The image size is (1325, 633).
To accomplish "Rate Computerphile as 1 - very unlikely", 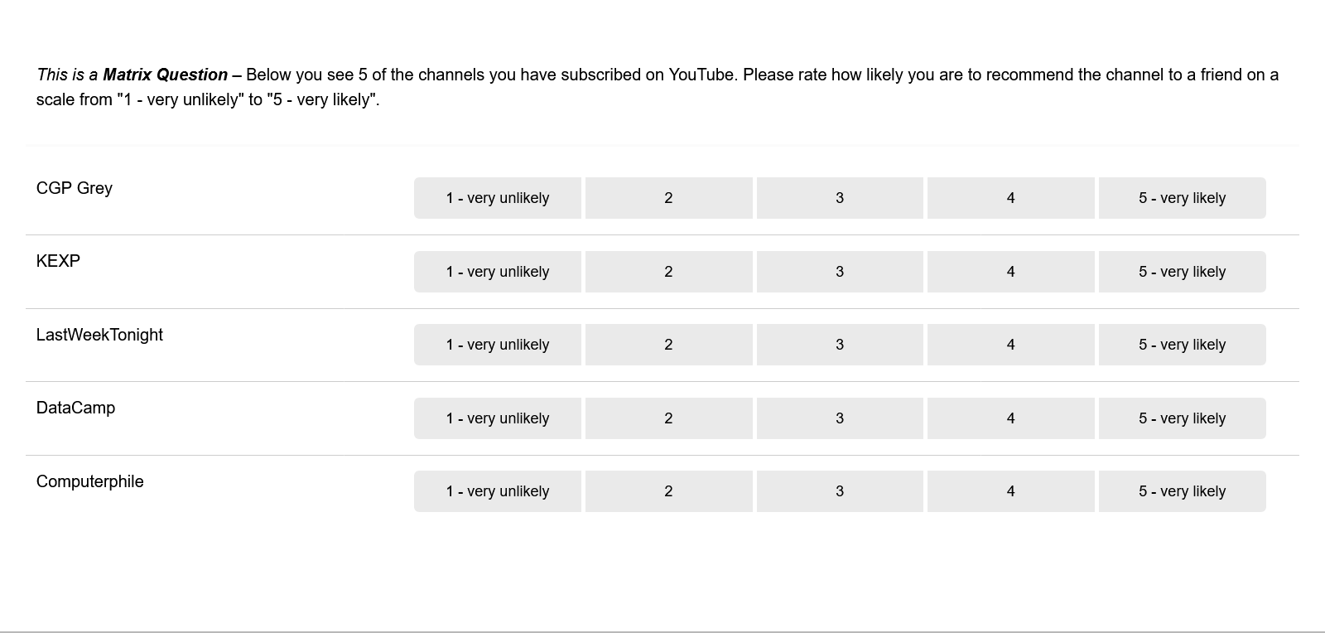I will tap(497, 490).
